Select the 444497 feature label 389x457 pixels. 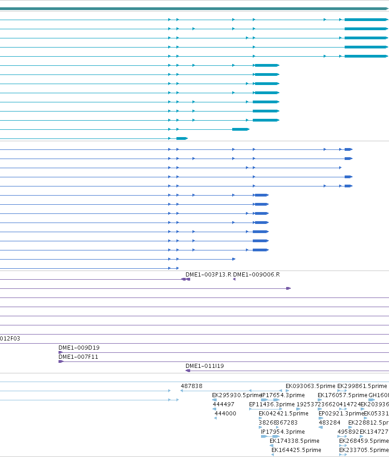tap(224, 404)
